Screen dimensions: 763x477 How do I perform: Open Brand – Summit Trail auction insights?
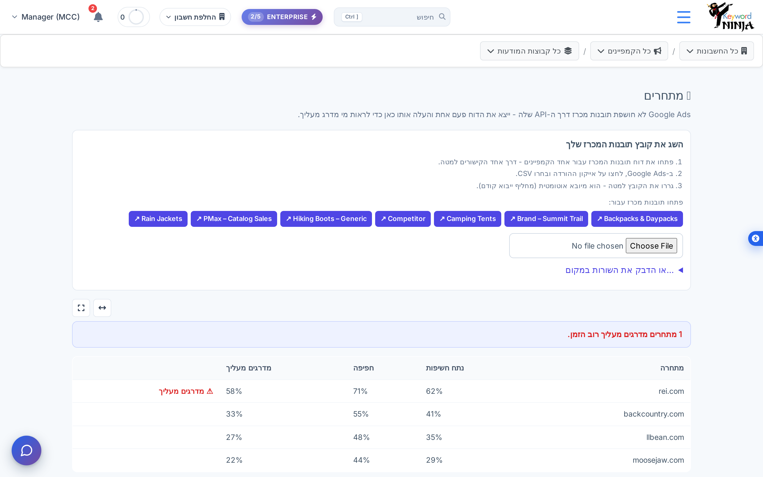click(x=546, y=219)
